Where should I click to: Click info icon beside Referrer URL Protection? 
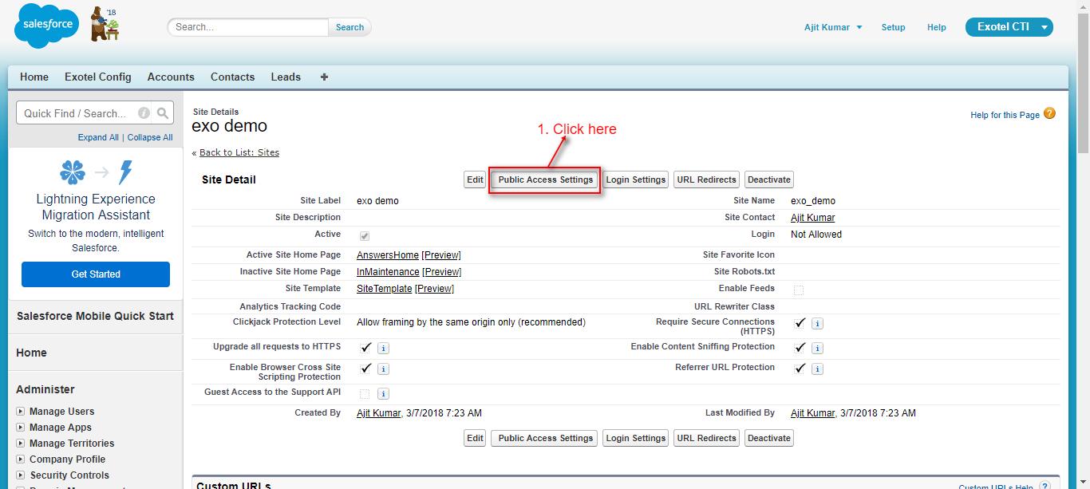[817, 369]
